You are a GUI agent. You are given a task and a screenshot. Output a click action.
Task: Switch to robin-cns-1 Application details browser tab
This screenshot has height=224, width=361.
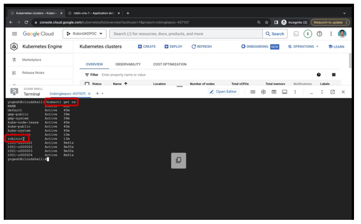(x=94, y=13)
